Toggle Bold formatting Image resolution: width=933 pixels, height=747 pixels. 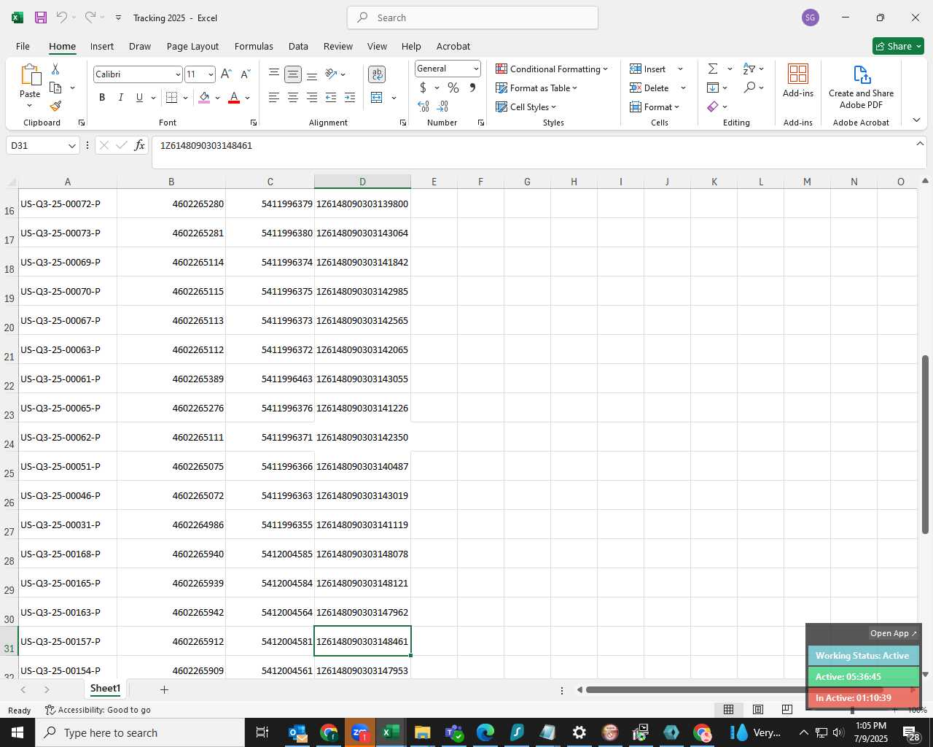tap(102, 98)
